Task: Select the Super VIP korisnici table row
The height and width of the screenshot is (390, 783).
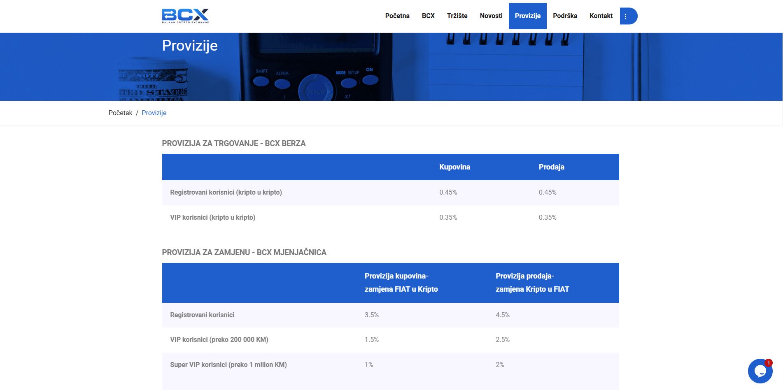Action: pos(229,364)
